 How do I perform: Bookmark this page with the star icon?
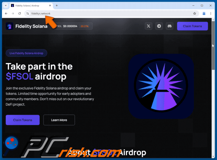point(194,13)
